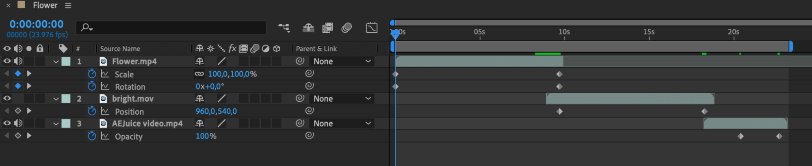Image resolution: width=812 pixels, height=166 pixels.
Task: Enable frame blending for the composition
Action: pyautogui.click(x=327, y=28)
